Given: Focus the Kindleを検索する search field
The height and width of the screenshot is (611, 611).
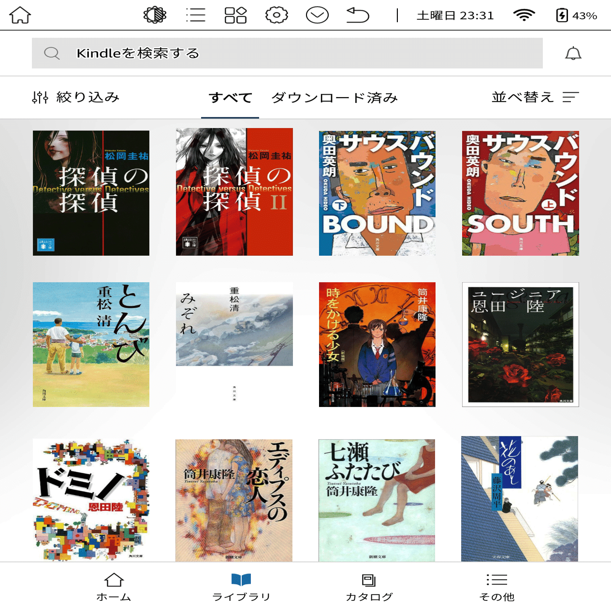Looking at the screenshot, I should (287, 53).
